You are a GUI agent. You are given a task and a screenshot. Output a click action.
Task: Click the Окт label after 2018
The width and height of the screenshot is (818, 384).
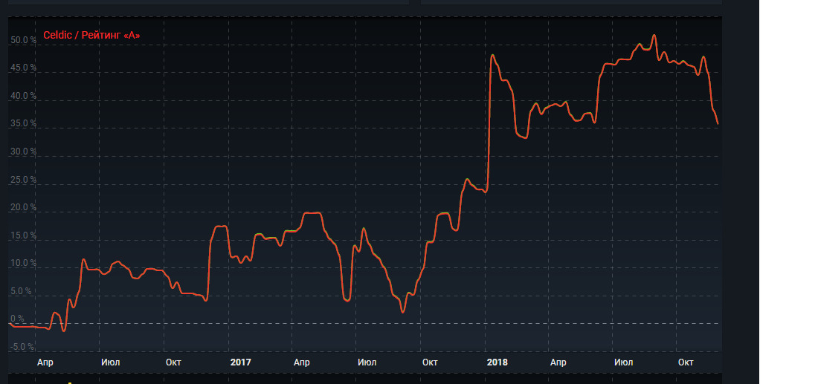(x=686, y=362)
